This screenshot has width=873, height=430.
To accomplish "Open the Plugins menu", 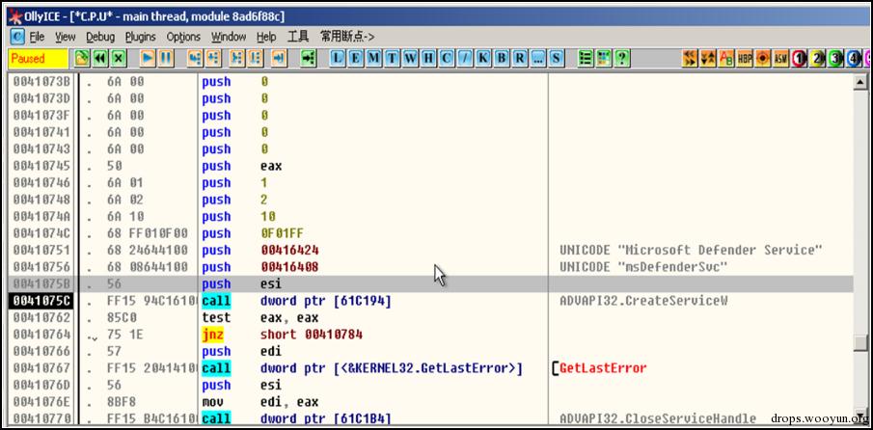I will (140, 37).
